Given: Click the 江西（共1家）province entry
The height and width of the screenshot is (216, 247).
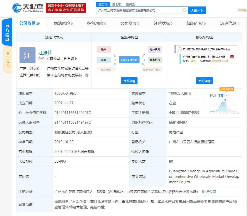Looking at the screenshot, I should click(30, 75).
